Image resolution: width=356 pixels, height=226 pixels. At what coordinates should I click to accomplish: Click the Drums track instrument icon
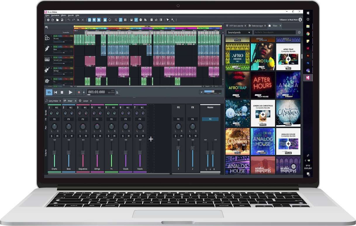pos(47,38)
